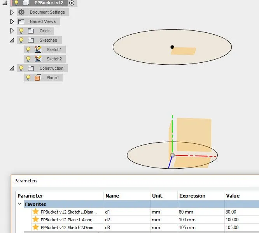This screenshot has height=233, width=259.
Task: Select the blue origin axis
Action: click(170, 162)
